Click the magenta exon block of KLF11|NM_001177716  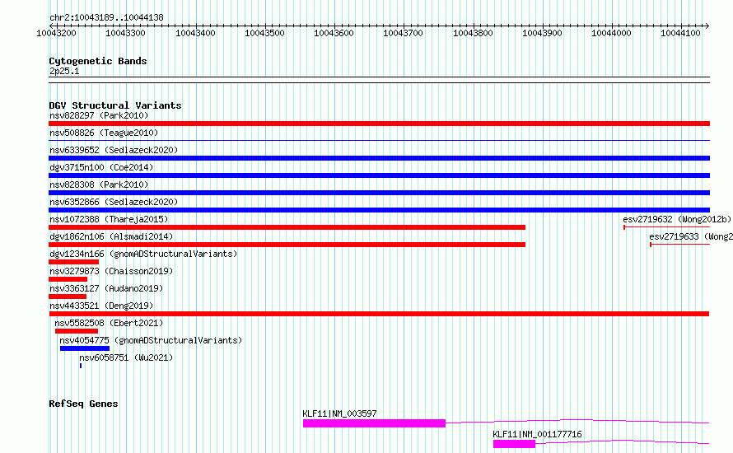(x=514, y=444)
